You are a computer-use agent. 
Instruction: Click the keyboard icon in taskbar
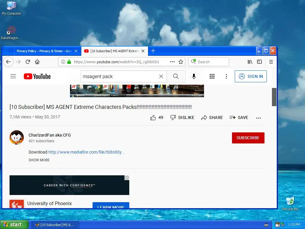(266, 225)
